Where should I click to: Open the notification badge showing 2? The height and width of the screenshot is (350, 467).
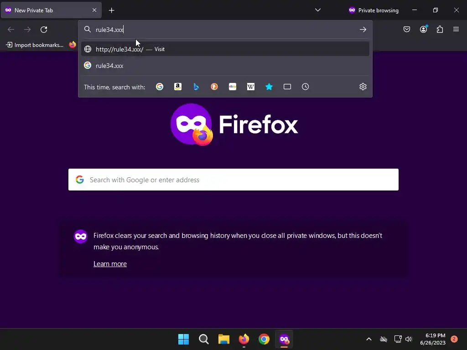point(454,339)
